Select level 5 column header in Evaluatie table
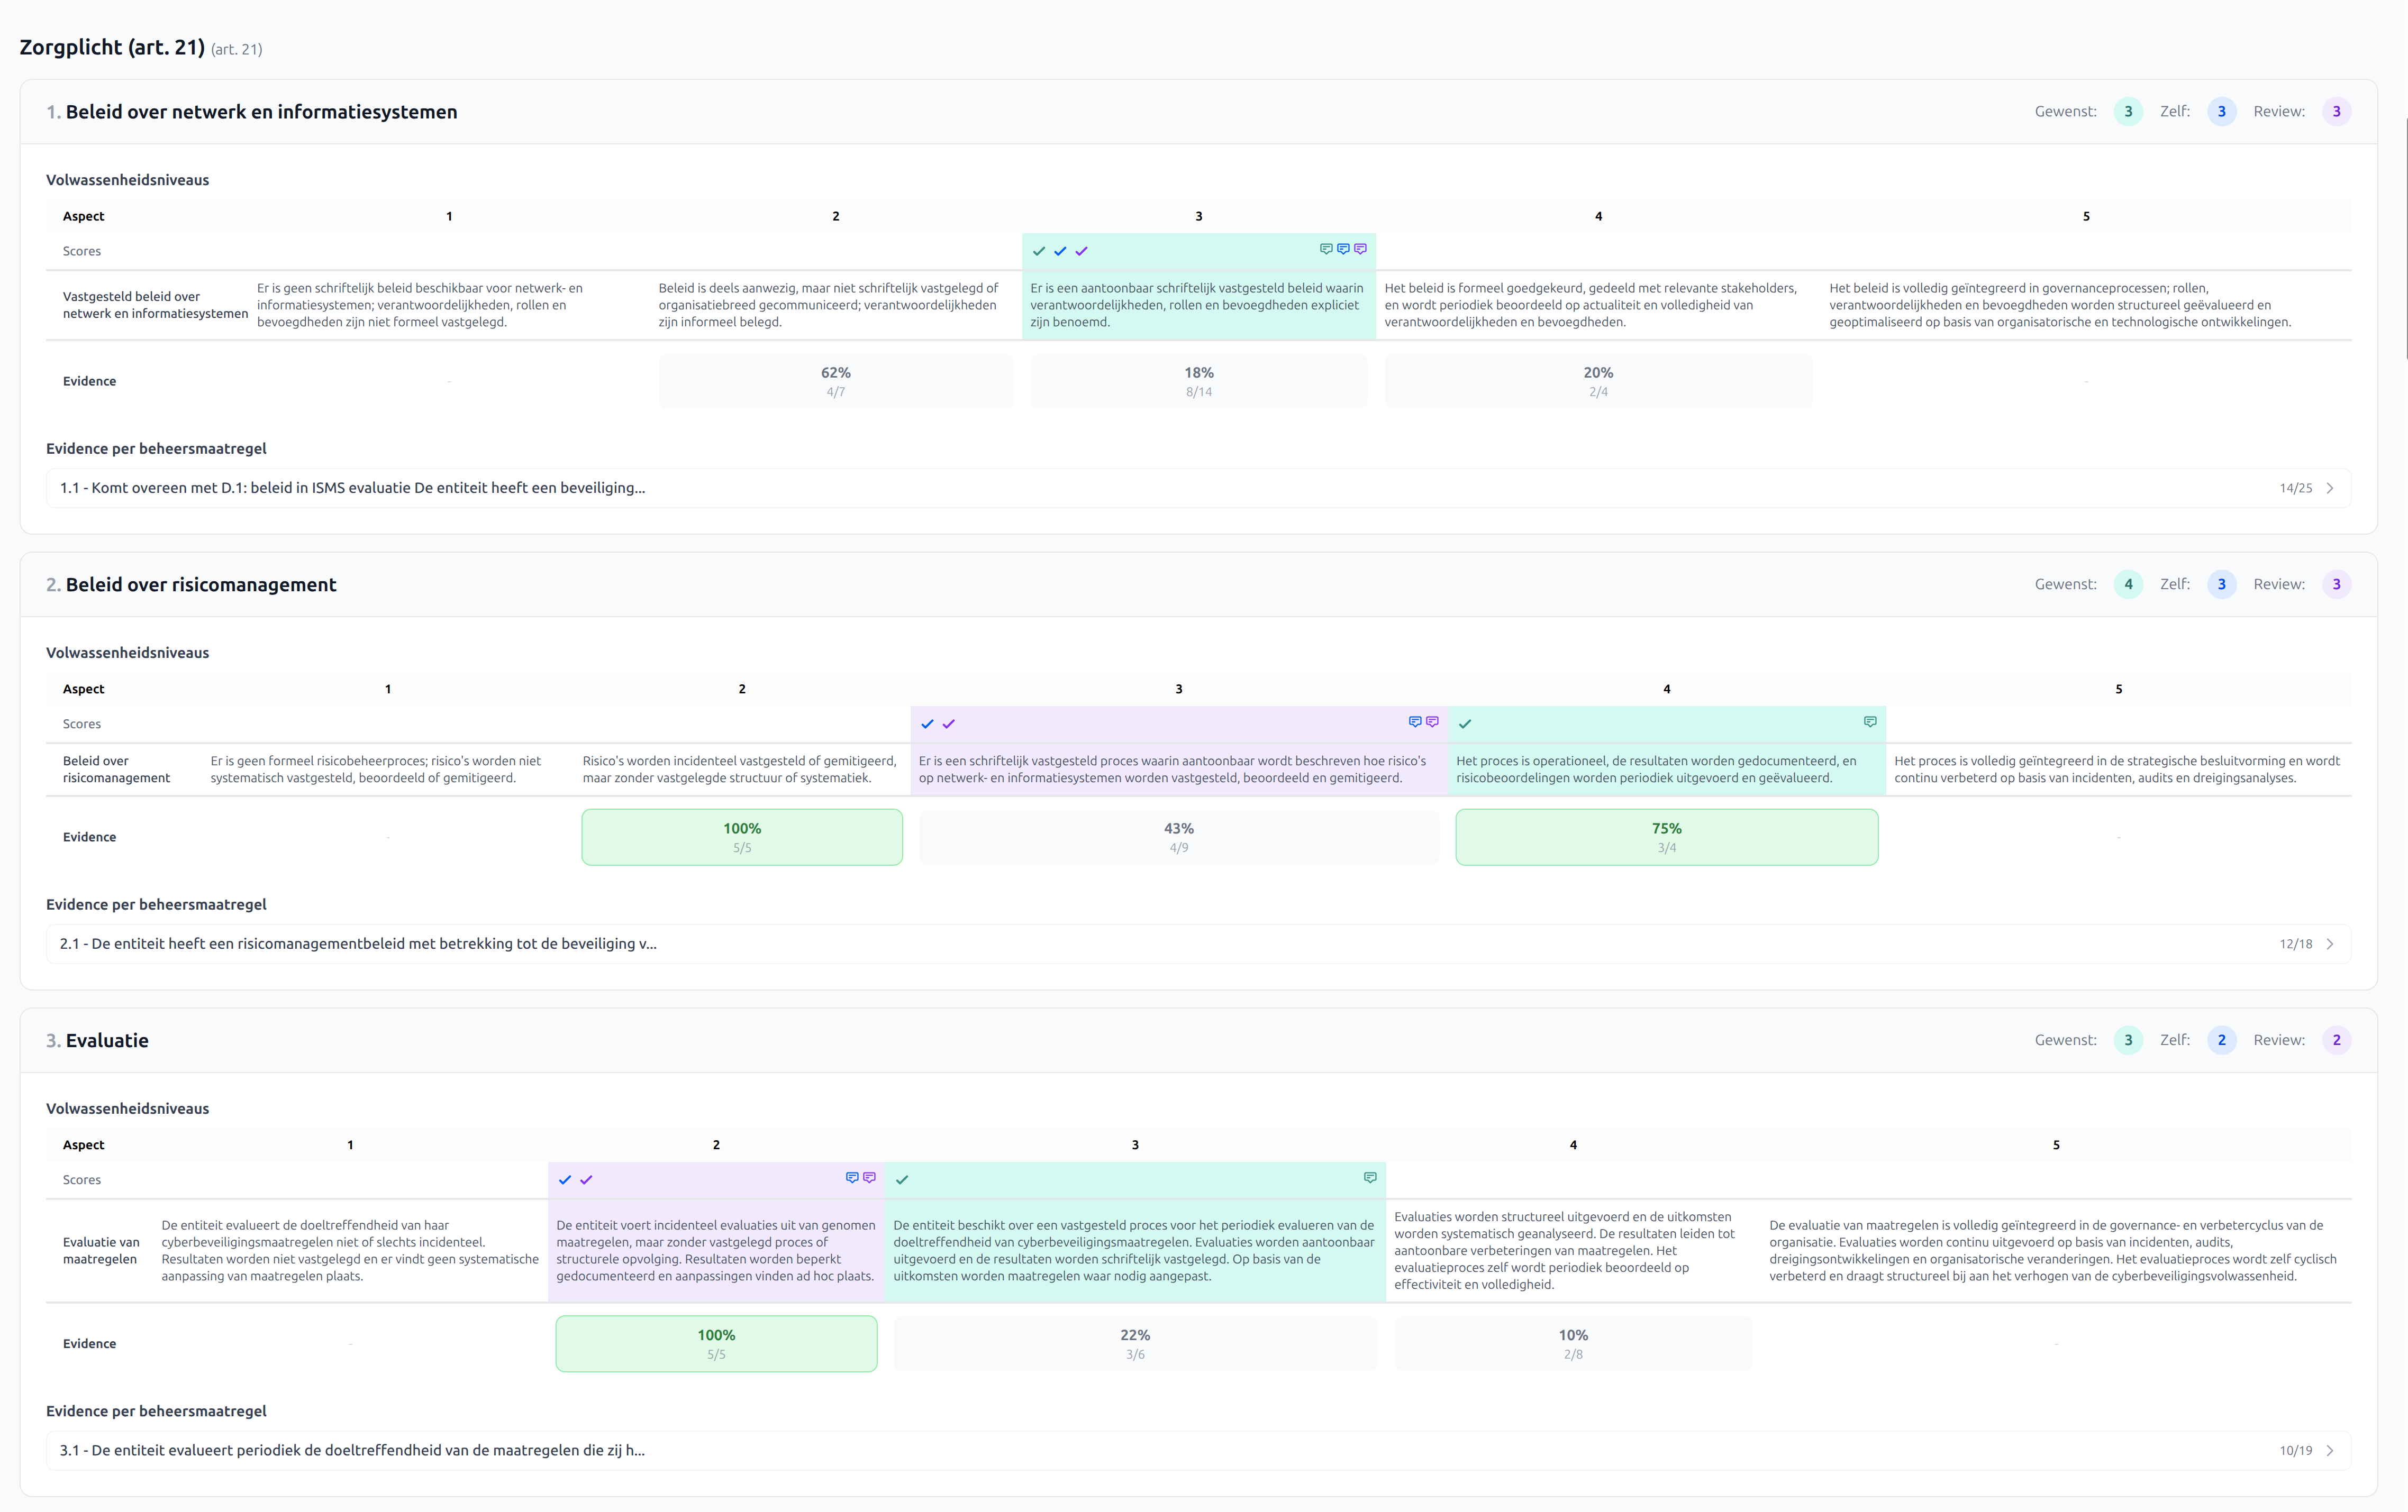Viewport: 2408px width, 1512px height. pos(2056,1146)
